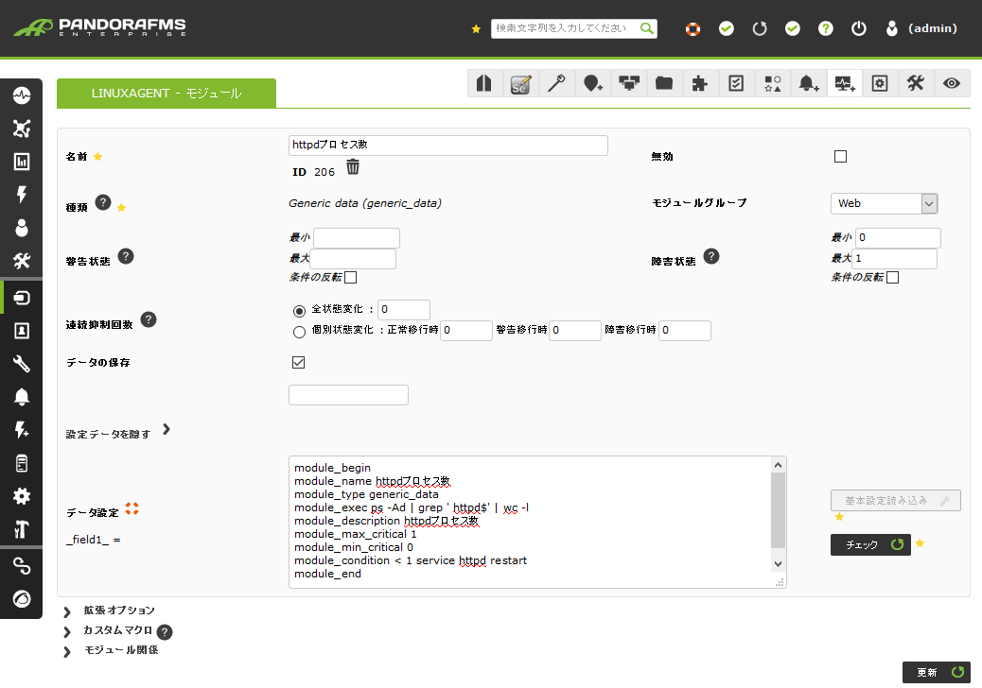Screen dimensions: 982x688
Task: Open the setup wrench-pencil agent tab
Action: tap(916, 83)
